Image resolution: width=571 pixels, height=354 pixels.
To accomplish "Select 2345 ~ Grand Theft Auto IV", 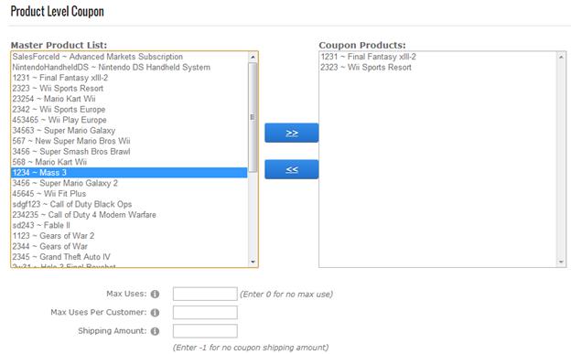I will [x=129, y=257].
